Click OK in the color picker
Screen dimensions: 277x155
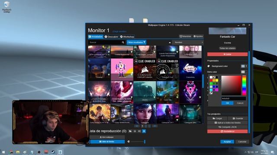227,103
